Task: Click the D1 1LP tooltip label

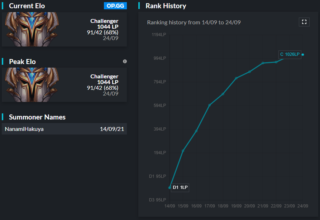Action: click(x=180, y=187)
